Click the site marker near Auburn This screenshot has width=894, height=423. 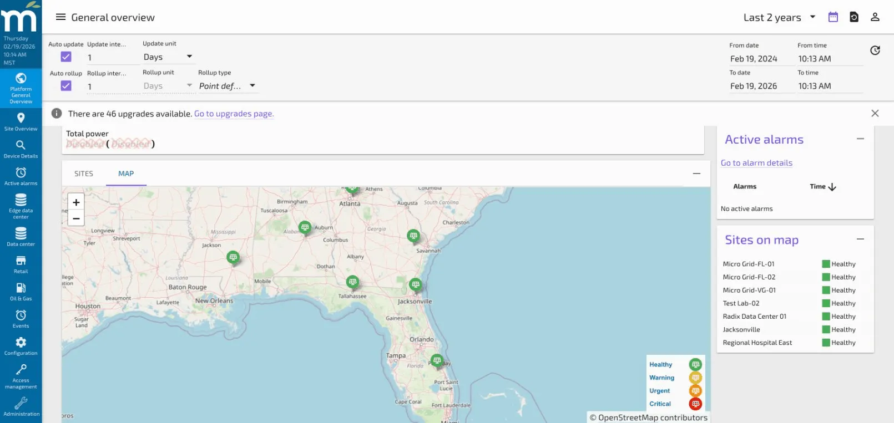click(x=304, y=227)
